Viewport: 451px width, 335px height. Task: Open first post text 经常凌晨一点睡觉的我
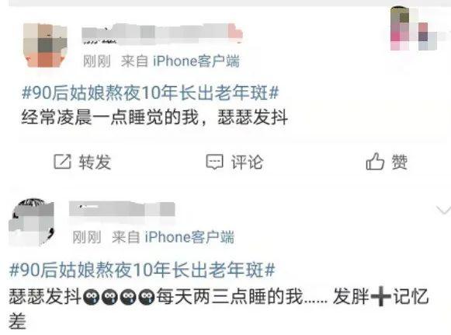110,118
